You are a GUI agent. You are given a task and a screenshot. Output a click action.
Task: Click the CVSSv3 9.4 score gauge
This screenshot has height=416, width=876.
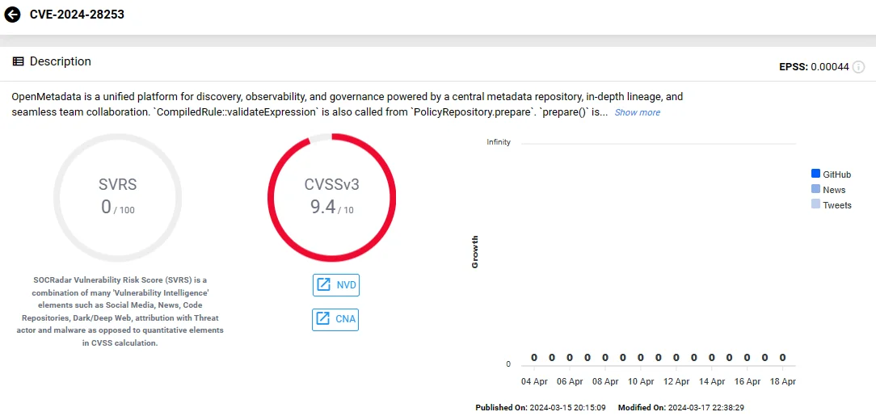332,198
